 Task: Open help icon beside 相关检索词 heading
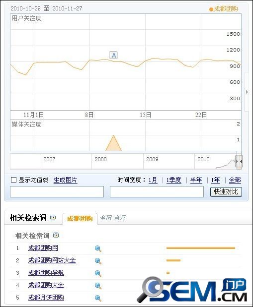53,217
